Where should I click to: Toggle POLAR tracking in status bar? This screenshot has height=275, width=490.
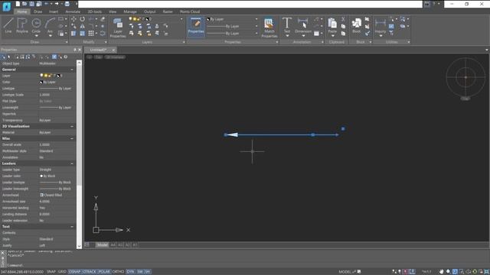tap(104, 272)
